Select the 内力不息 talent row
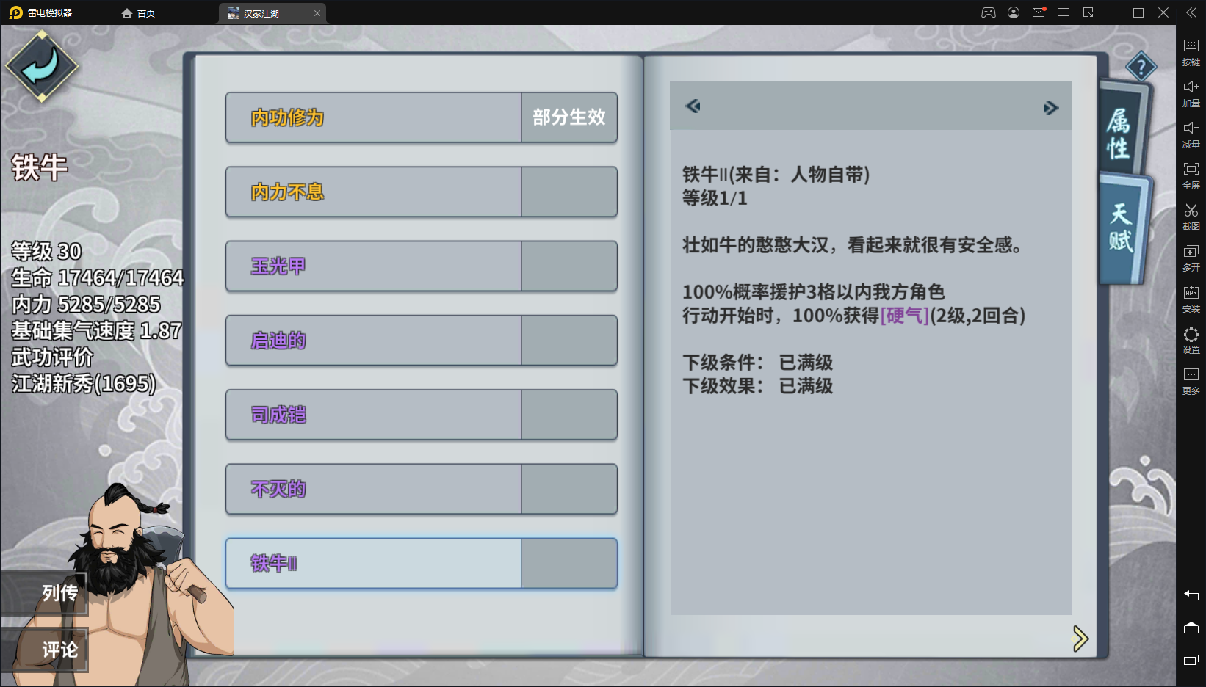The height and width of the screenshot is (687, 1206). tap(421, 192)
